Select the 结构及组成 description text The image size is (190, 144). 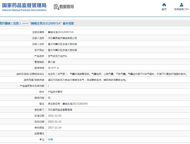click(x=118, y=74)
